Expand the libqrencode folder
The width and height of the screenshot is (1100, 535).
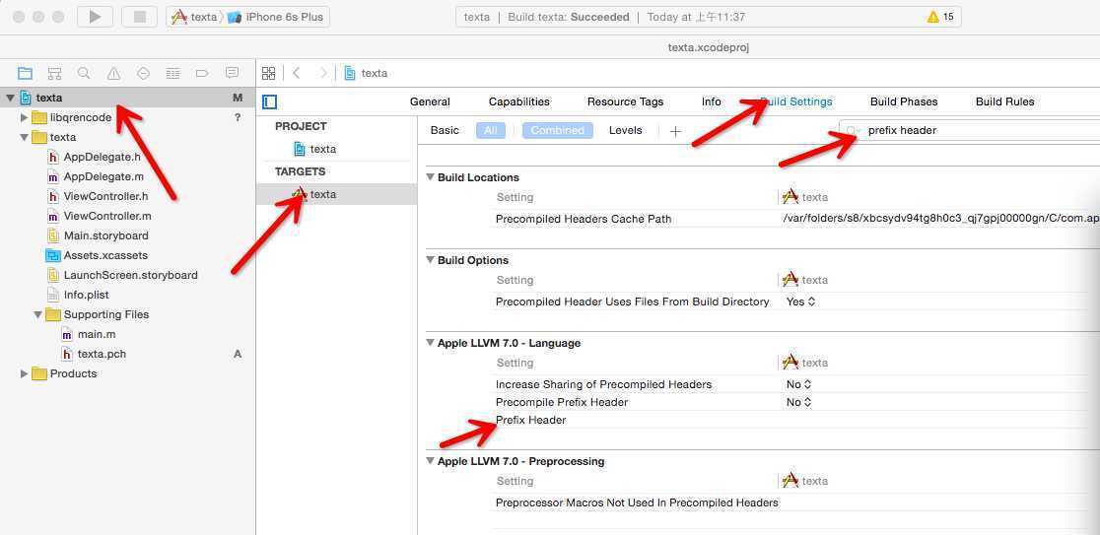[25, 118]
